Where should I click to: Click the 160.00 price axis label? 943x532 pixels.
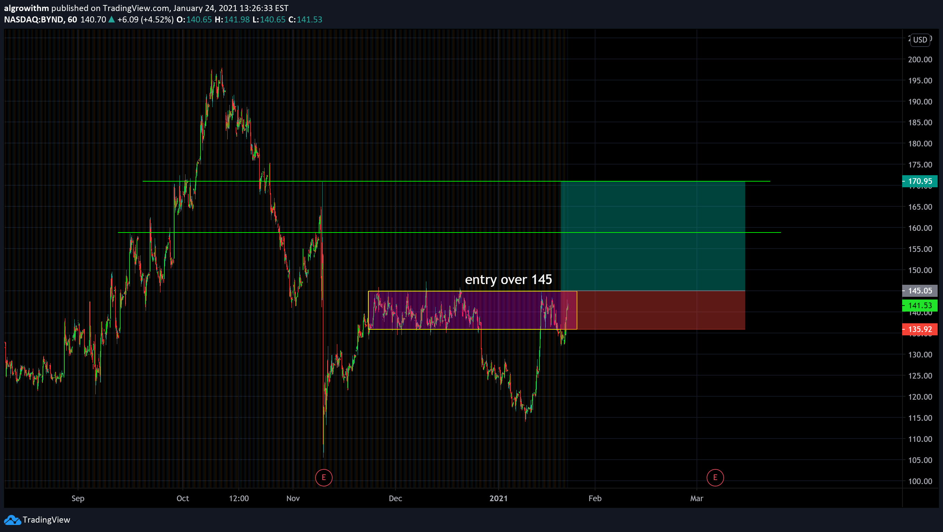(x=920, y=228)
